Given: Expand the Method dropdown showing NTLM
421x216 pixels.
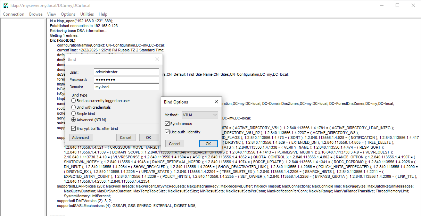Looking at the screenshot, I should [200, 115].
